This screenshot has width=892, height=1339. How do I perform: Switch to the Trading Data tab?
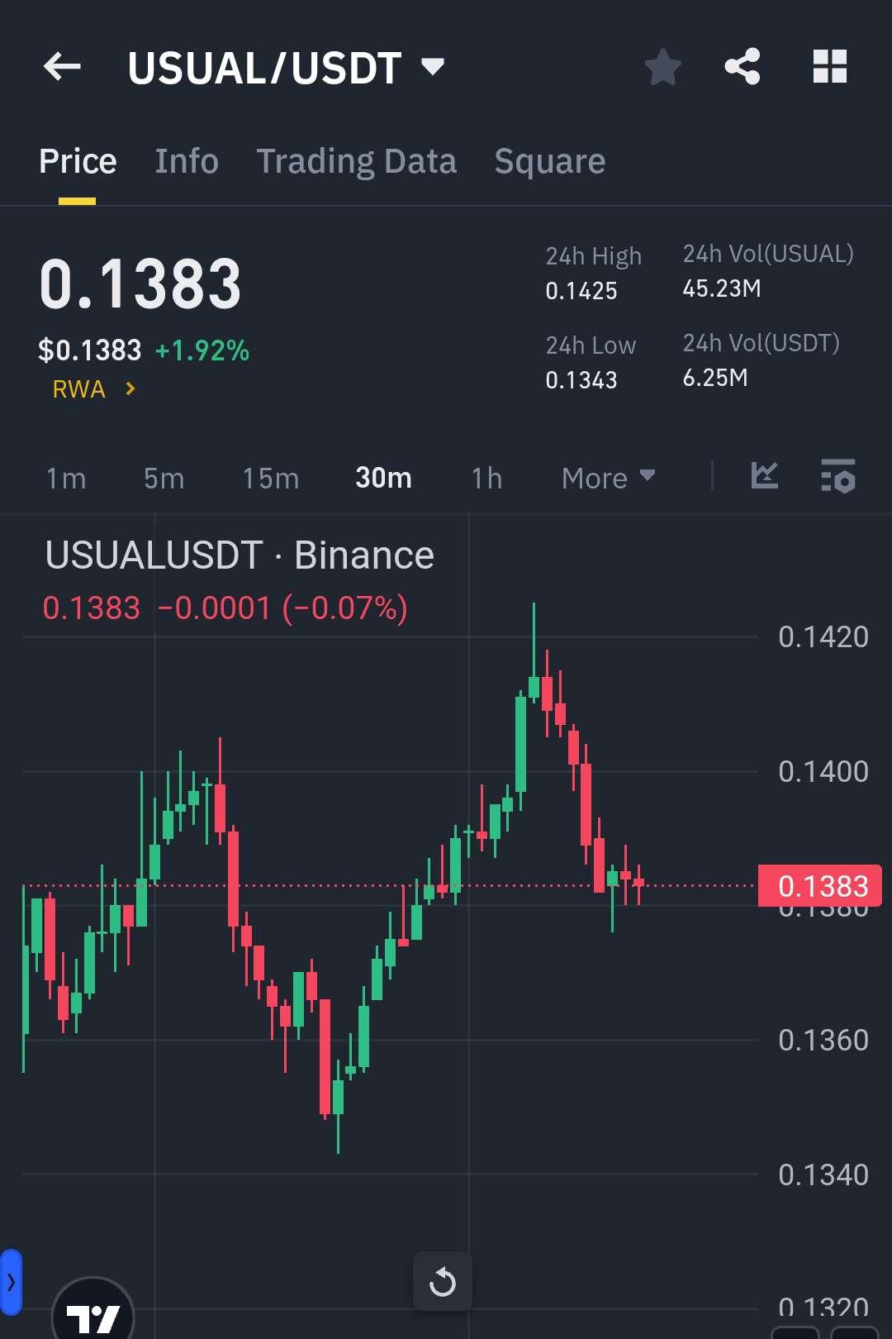356,161
